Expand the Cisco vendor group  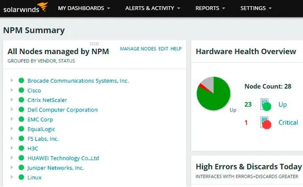[12, 90]
